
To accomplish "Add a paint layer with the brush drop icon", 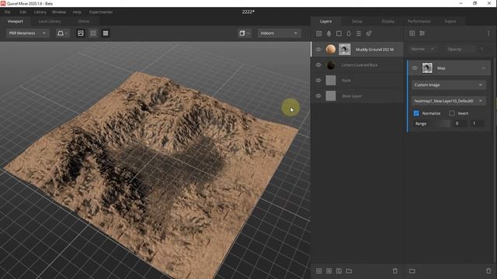I will (x=329, y=33).
